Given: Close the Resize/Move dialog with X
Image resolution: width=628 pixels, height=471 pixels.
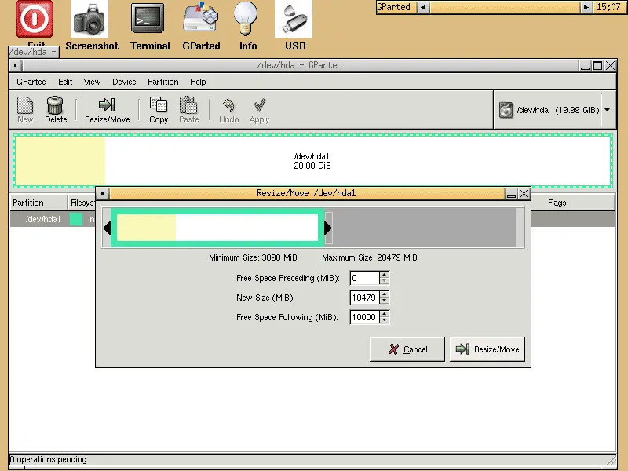Looking at the screenshot, I should click(x=524, y=194).
